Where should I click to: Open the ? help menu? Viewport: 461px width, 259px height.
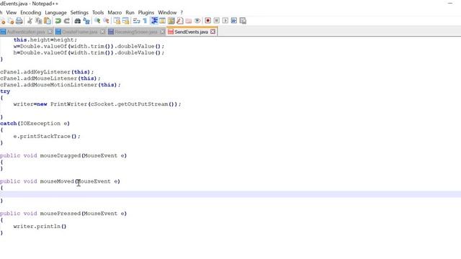point(182,13)
